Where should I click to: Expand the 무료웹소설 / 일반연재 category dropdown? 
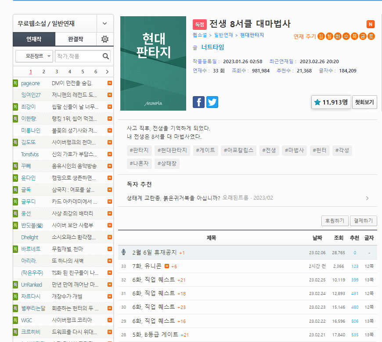pyautogui.click(x=105, y=23)
